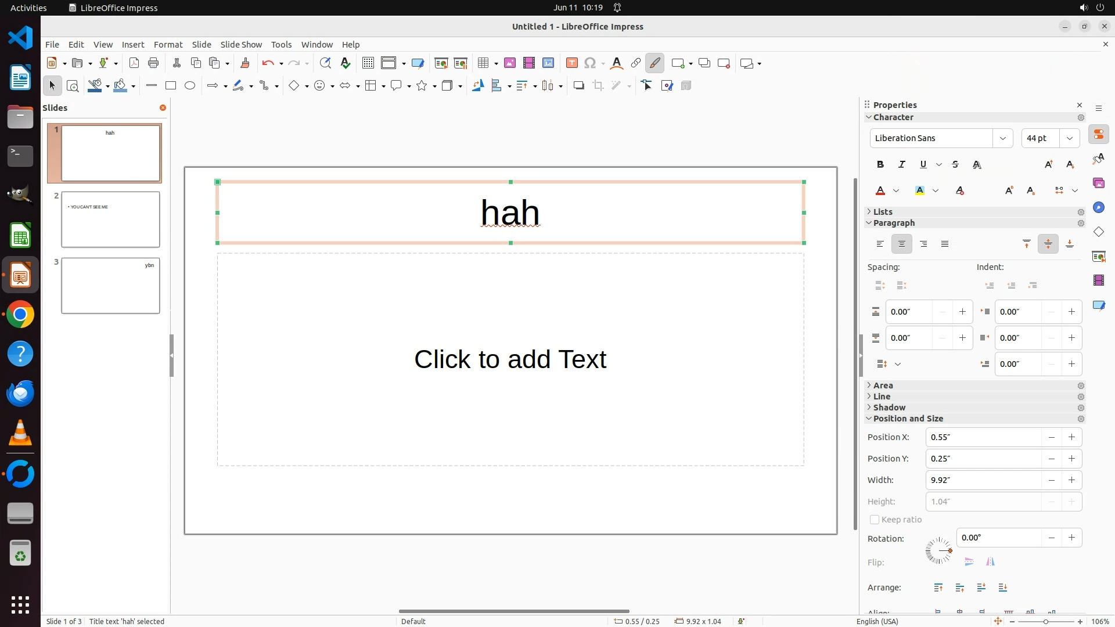Click the zoom slider in status bar
This screenshot has height=627, width=1115.
(1046, 622)
